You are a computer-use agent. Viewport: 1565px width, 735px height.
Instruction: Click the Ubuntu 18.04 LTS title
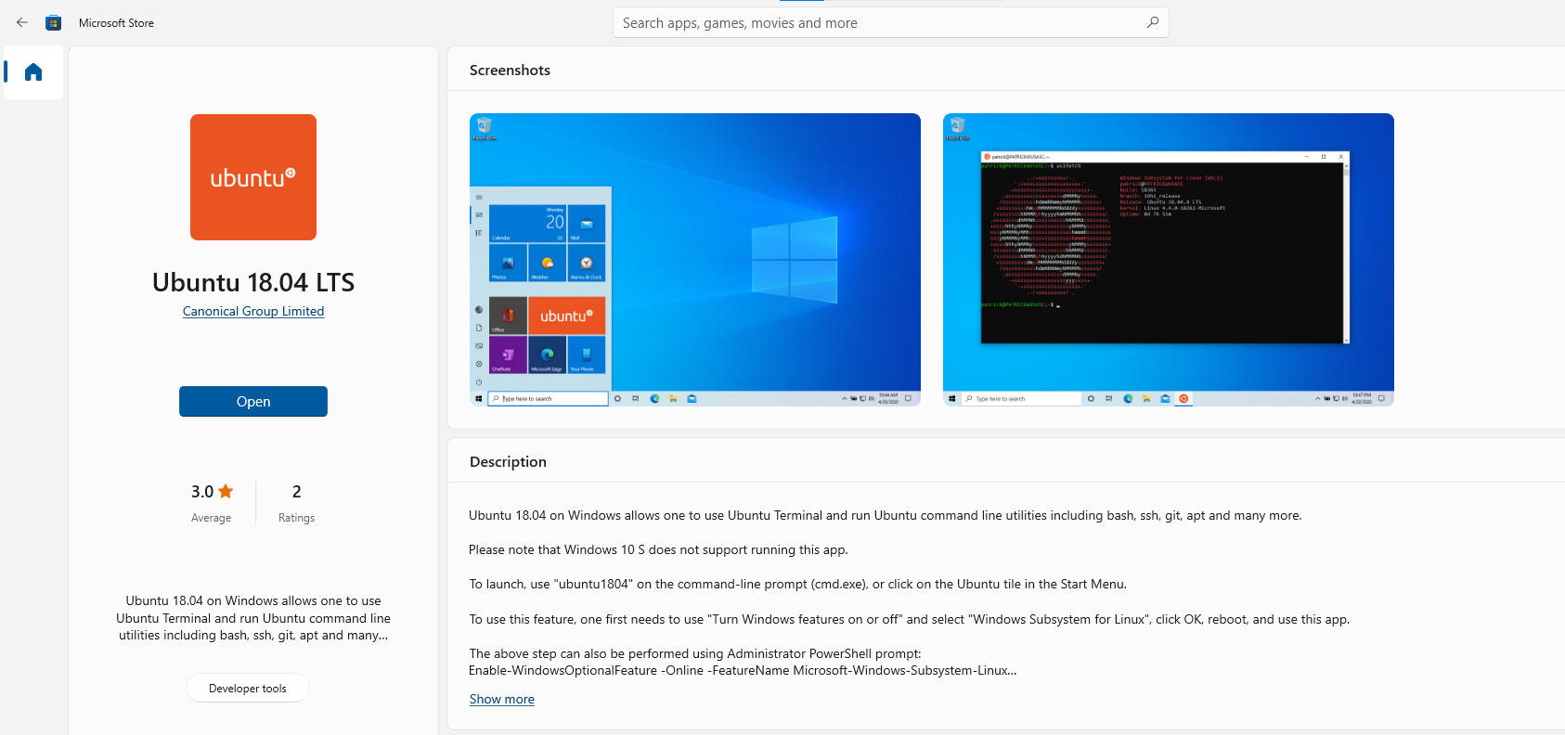(253, 282)
